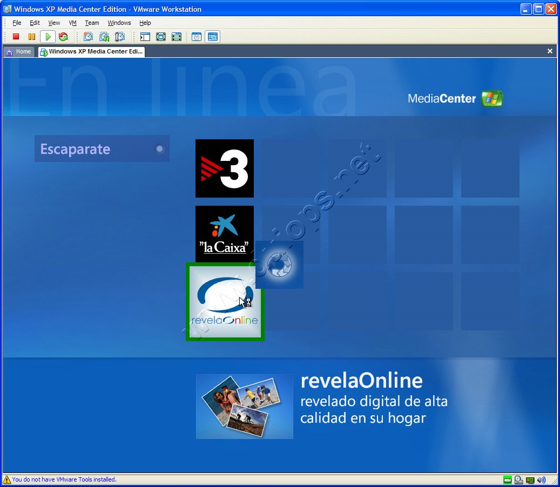This screenshot has height=487, width=560.
Task: Open the Edit menu
Action: 35,23
